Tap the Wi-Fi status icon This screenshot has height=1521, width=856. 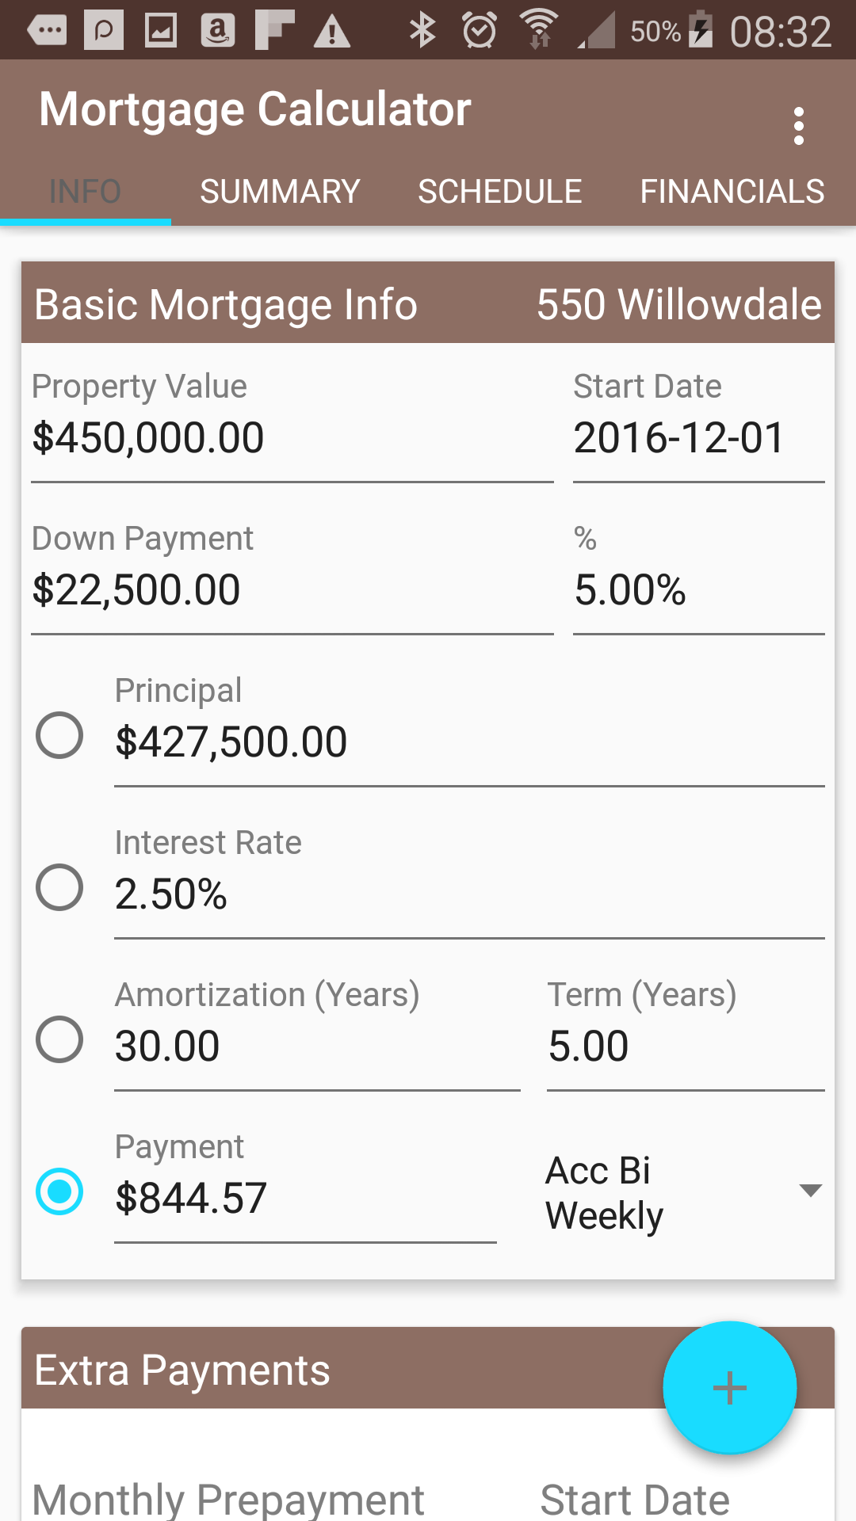point(539,30)
